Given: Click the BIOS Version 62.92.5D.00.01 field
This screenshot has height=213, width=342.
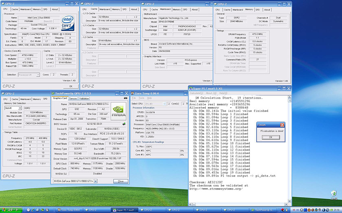Looking at the screenshot, I should pos(95,124).
